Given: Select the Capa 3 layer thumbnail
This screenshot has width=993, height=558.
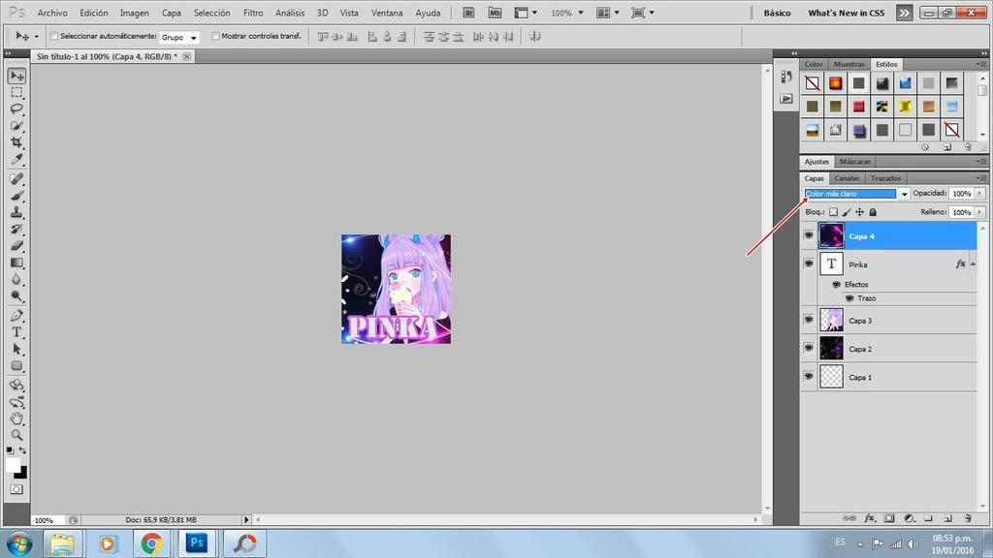Looking at the screenshot, I should (831, 320).
